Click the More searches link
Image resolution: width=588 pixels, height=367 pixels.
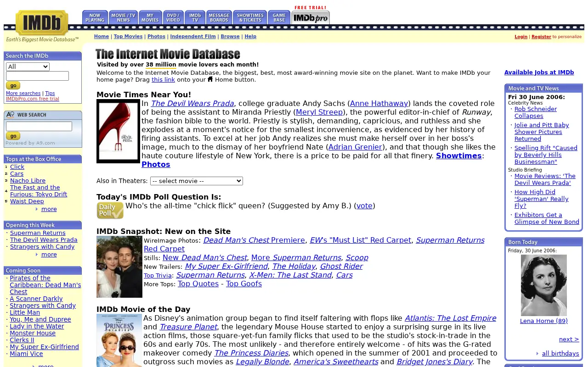[23, 94]
